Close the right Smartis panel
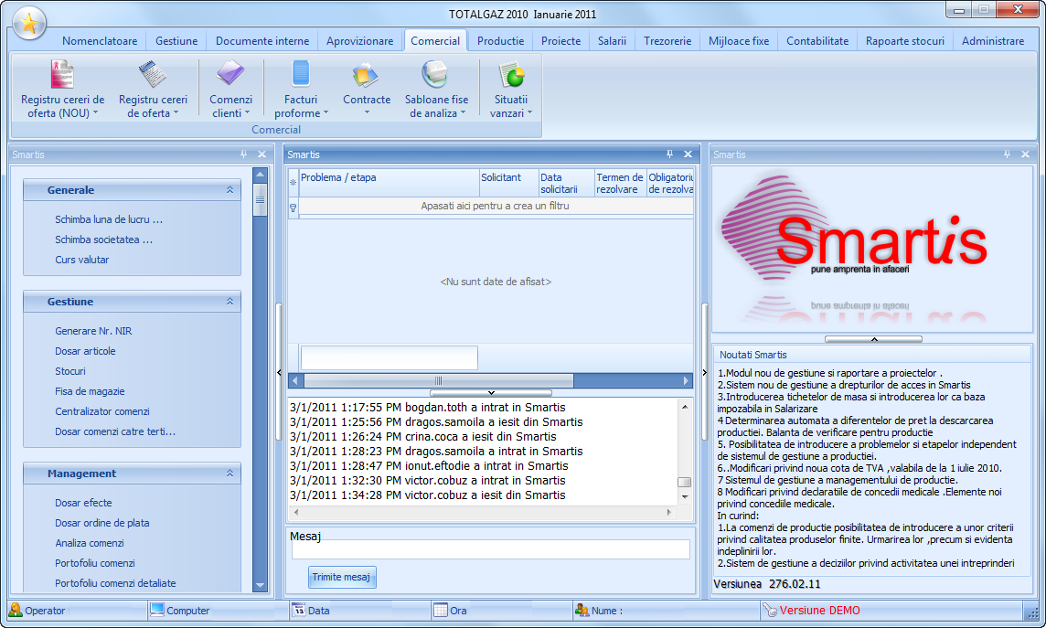Image resolution: width=1046 pixels, height=628 pixels. 1025,154
